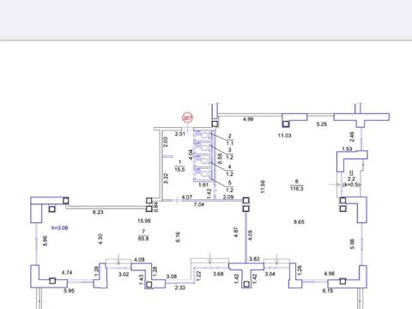The width and height of the screenshot is (412, 309).
Task: Select the vertical 11.56 dimension
Action: pyautogui.click(x=263, y=186)
